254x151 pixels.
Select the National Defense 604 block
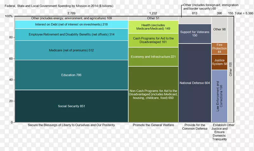[195, 83]
